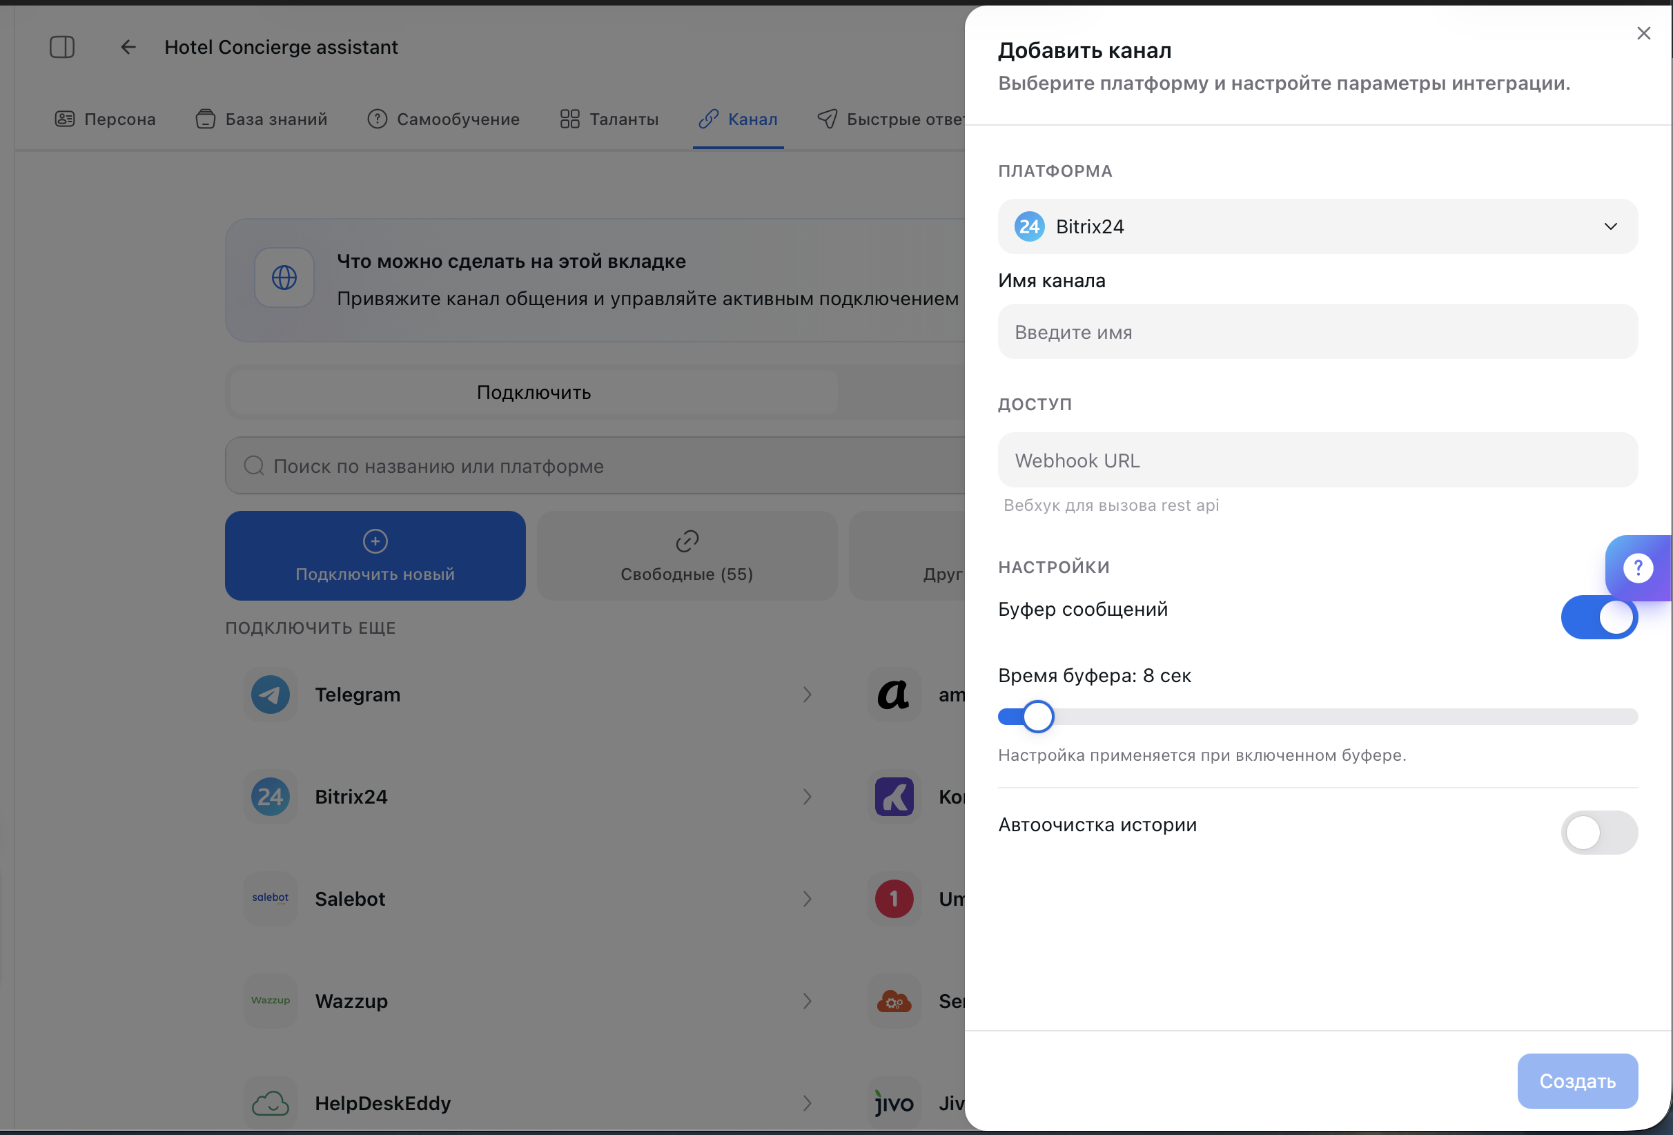1673x1135 pixels.
Task: Expand the Telegram row chevron
Action: click(807, 695)
